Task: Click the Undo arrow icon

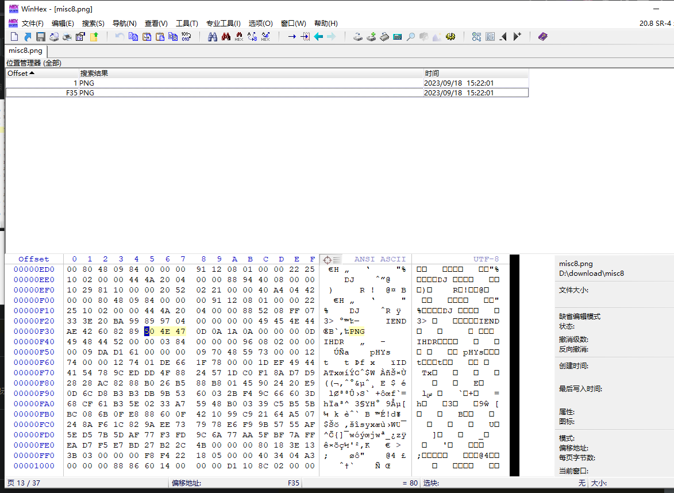Action: pos(120,37)
